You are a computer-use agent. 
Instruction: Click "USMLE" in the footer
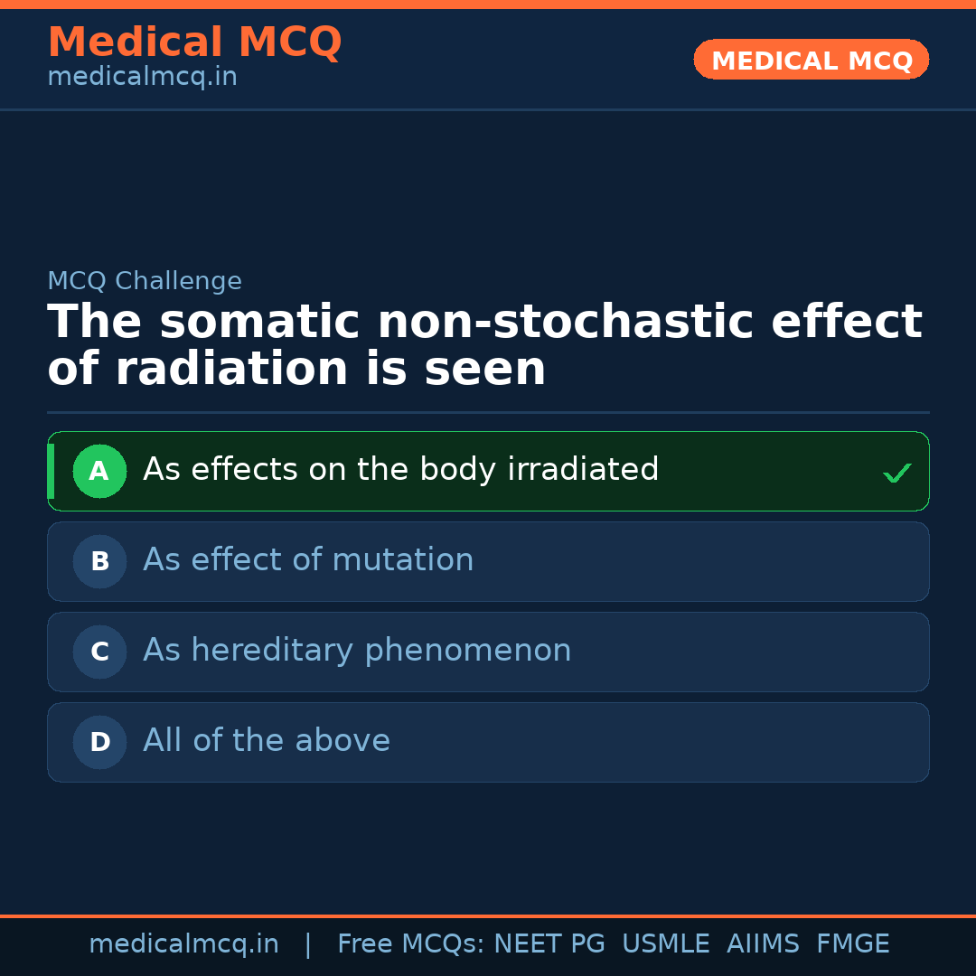pos(665,944)
